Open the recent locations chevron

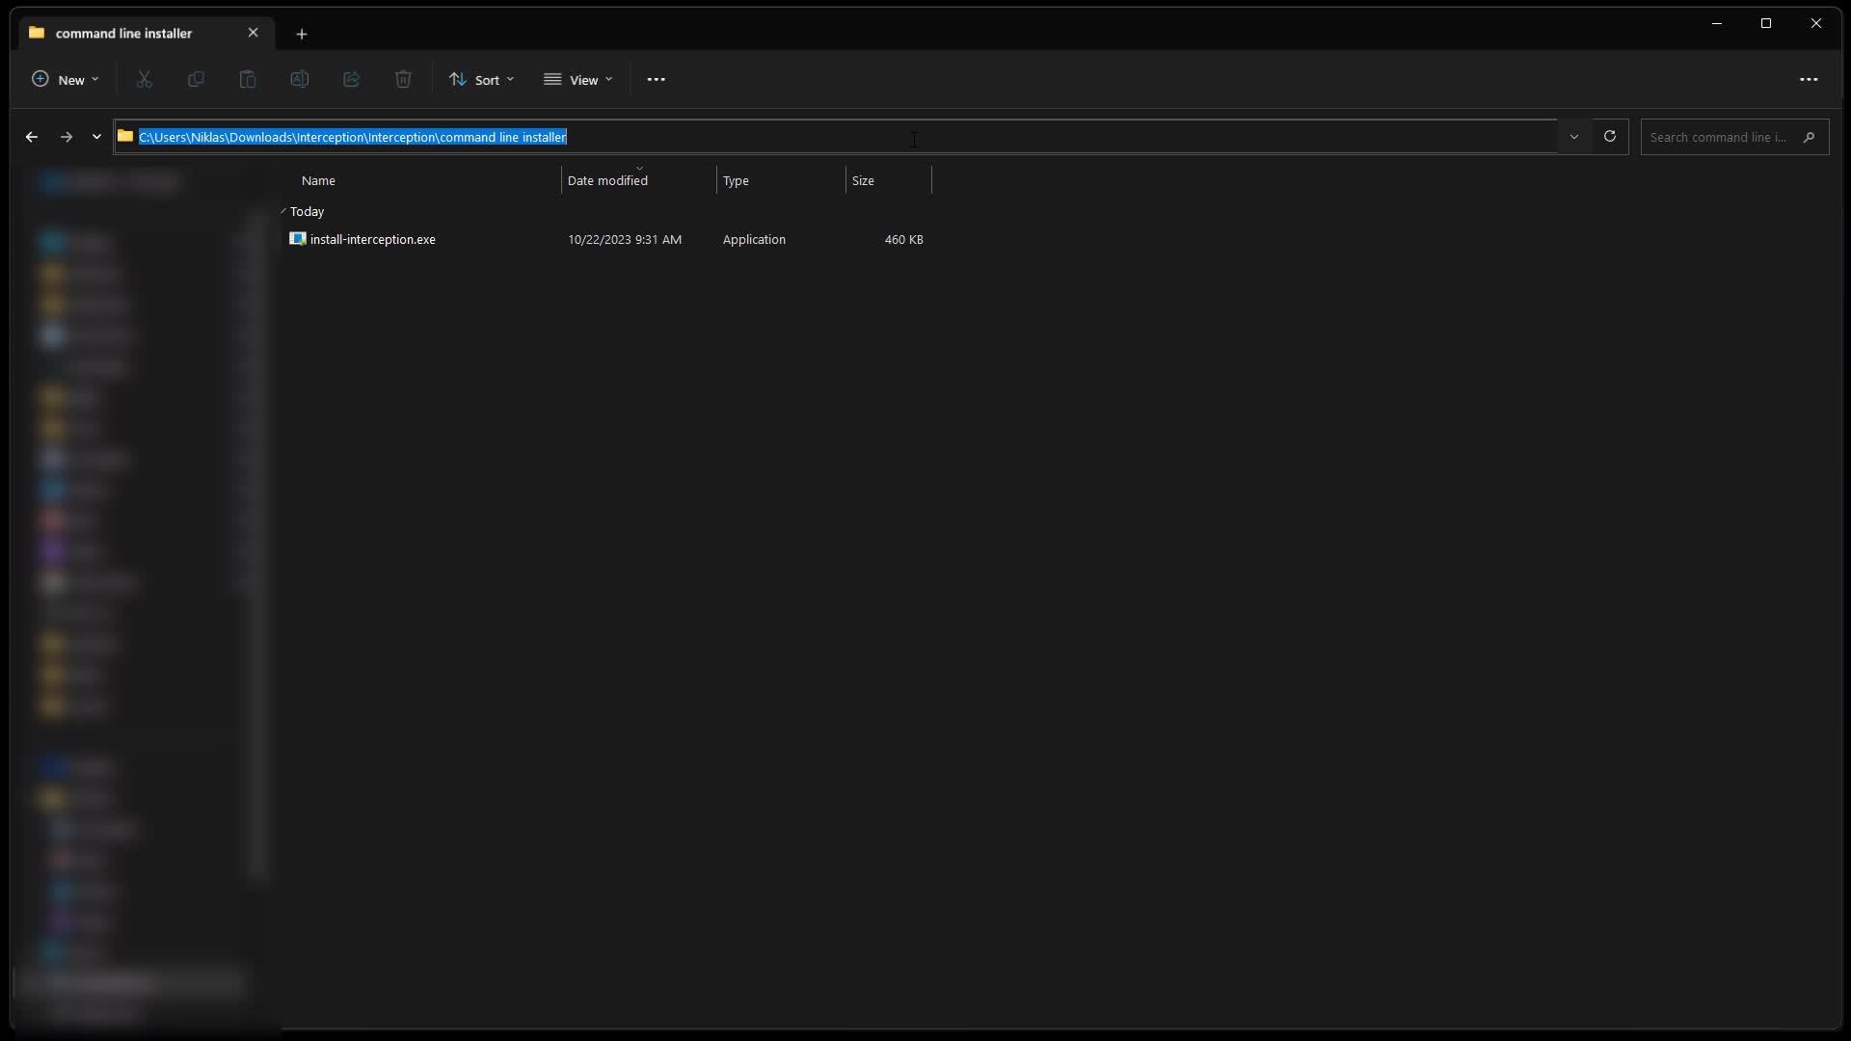coord(96,137)
